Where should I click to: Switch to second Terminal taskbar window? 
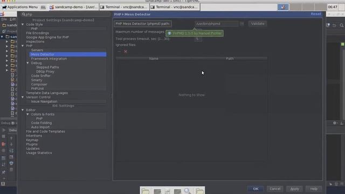(175, 7)
